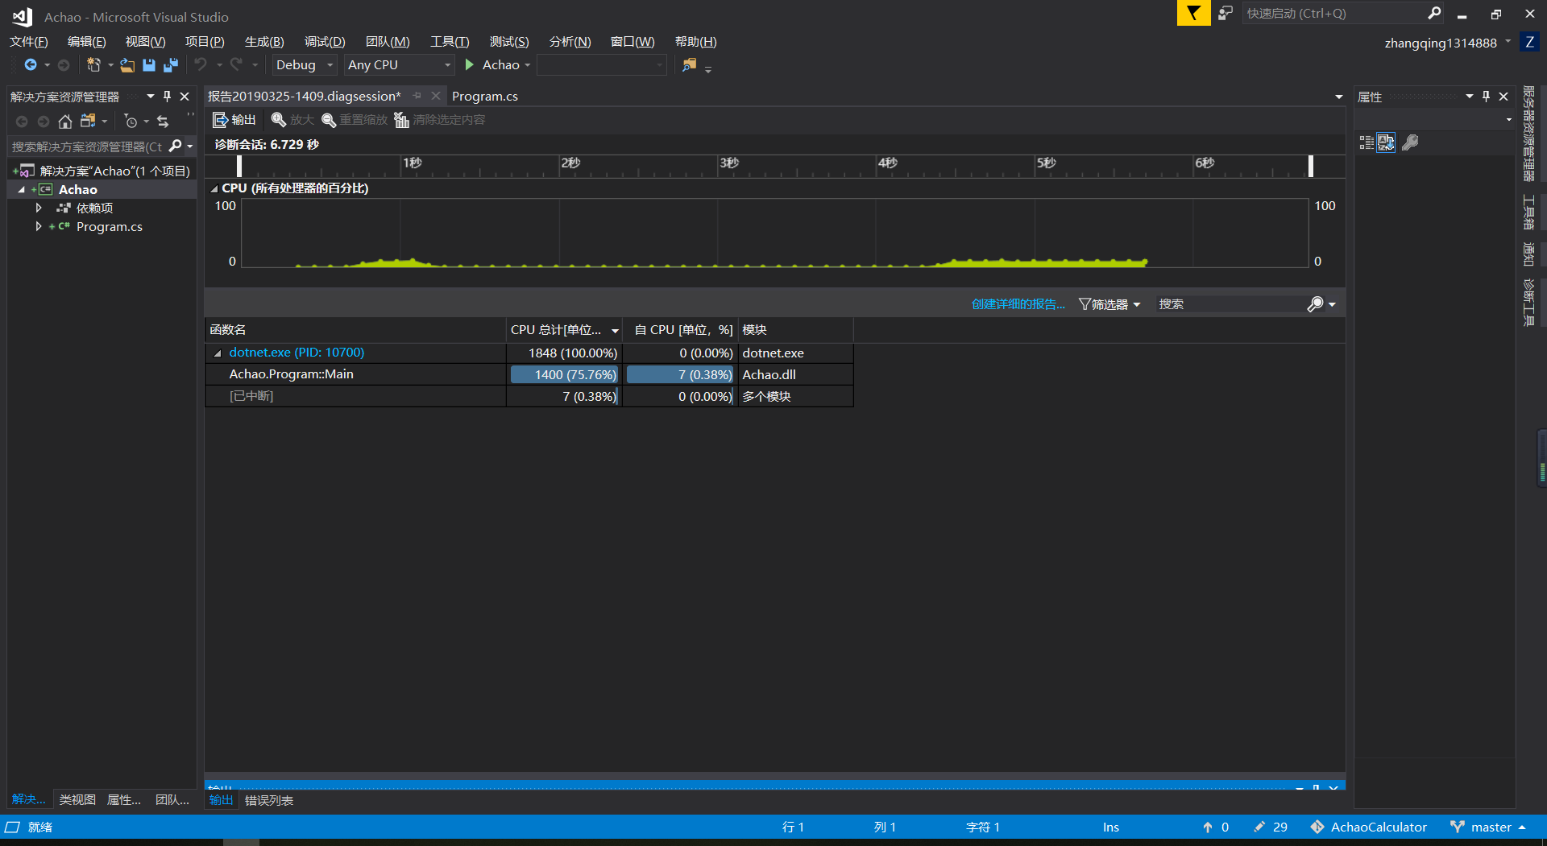
Task: Click the signed-in user zhangqing1314888
Action: [1441, 43]
